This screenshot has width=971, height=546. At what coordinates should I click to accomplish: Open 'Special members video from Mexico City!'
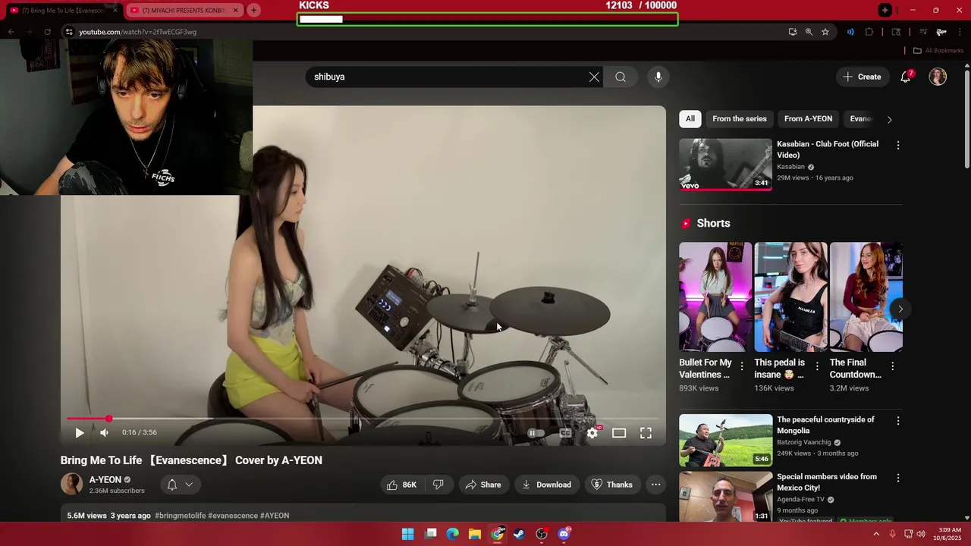point(725,496)
